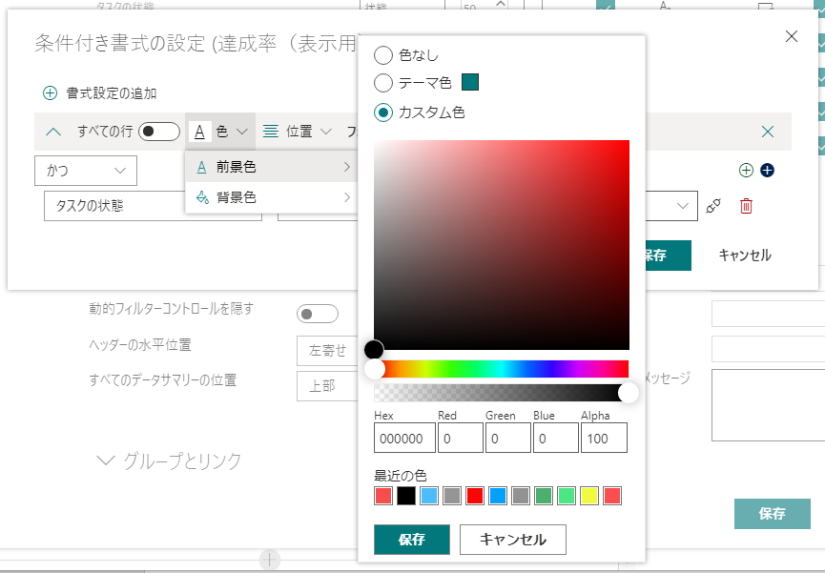Open the かつ dropdown
The height and width of the screenshot is (573, 825).
click(x=86, y=171)
